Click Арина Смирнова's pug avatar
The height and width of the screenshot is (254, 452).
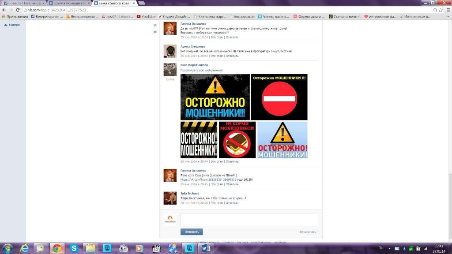(170, 51)
